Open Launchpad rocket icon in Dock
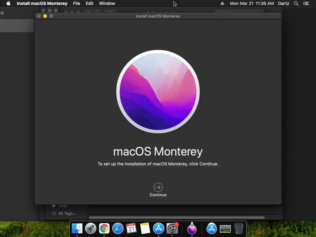316x237 pixels. [91, 229]
